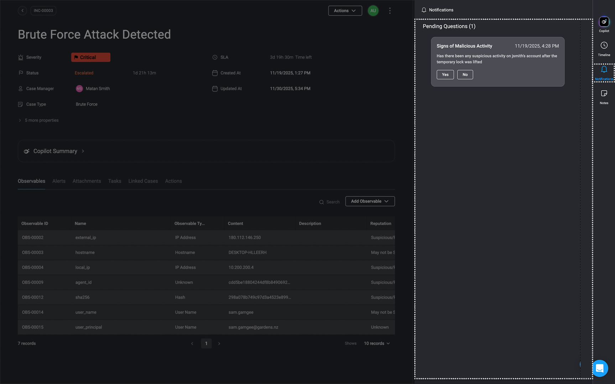Open the Notes sidebar icon
This screenshot has height=384, width=615.
604,94
